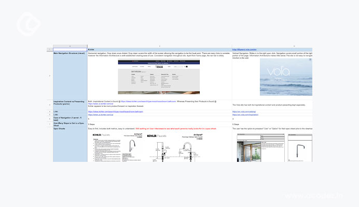This screenshot has width=359, height=207.
Task: Select the Spec Sheets label cell
Action: coord(70,145)
